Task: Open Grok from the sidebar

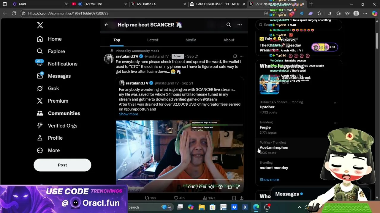Action: pos(48,88)
